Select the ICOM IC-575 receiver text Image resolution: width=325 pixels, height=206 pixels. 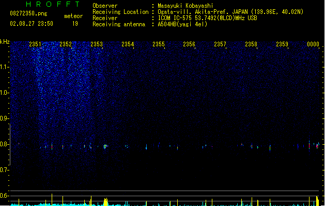click(207, 18)
